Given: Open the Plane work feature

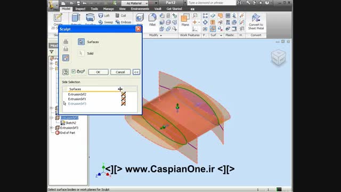Looking at the screenshot, I should coord(185,20).
